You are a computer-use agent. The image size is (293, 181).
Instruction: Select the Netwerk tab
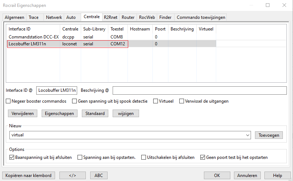coord(54,17)
